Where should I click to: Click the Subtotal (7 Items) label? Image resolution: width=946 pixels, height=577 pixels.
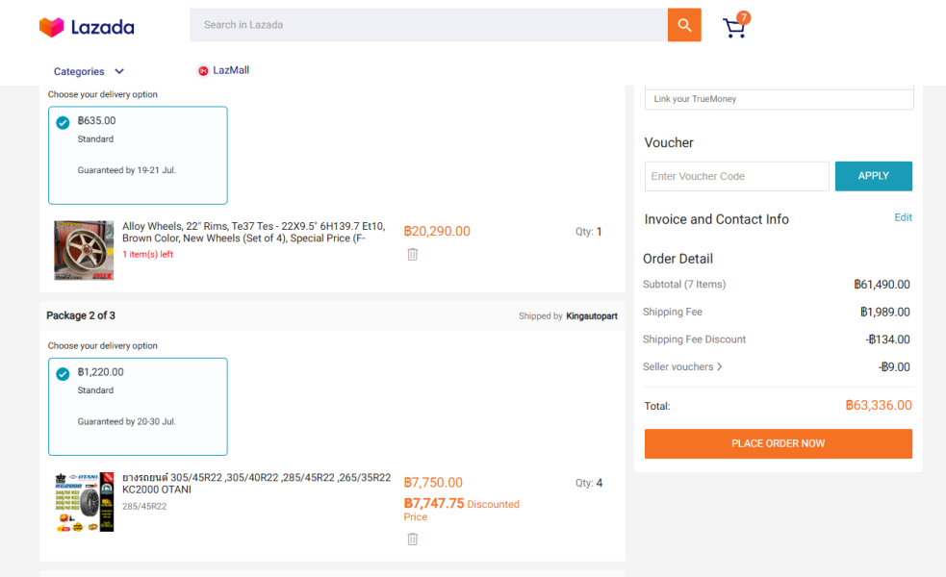click(684, 284)
